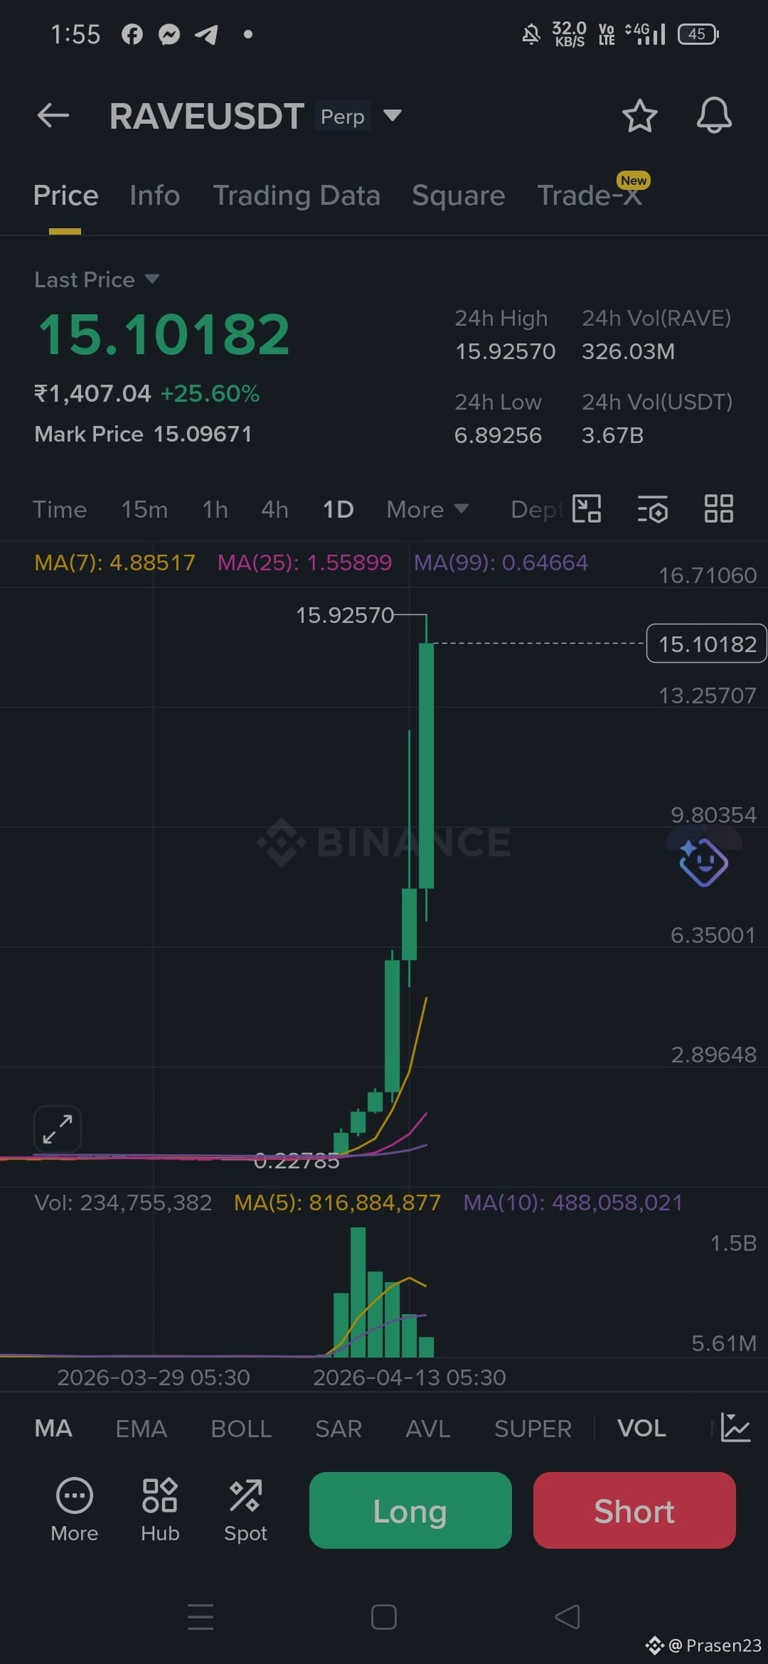Tap the MA(7) indicator value
768x1664 pixels.
coord(114,562)
